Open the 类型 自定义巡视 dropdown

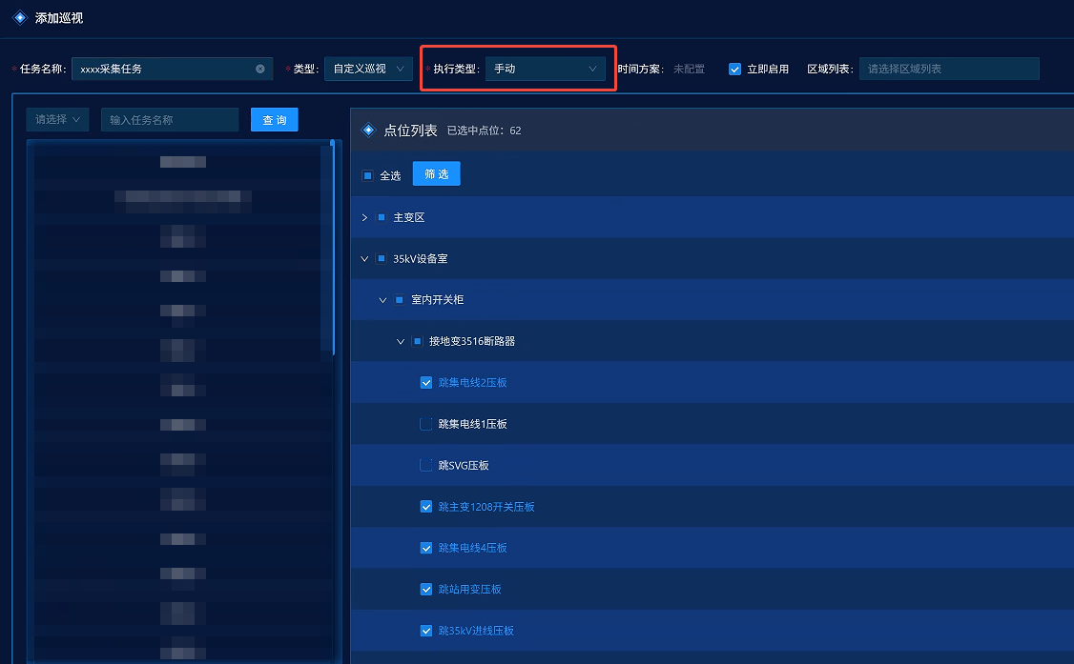pyautogui.click(x=368, y=69)
